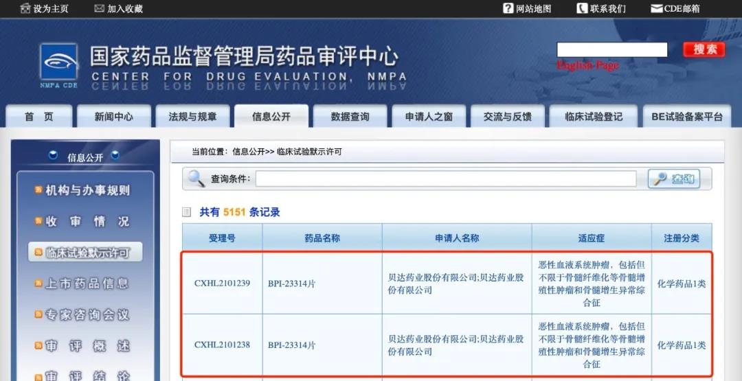Open 网站地图 site map link
The height and width of the screenshot is (381, 742).
click(x=533, y=8)
